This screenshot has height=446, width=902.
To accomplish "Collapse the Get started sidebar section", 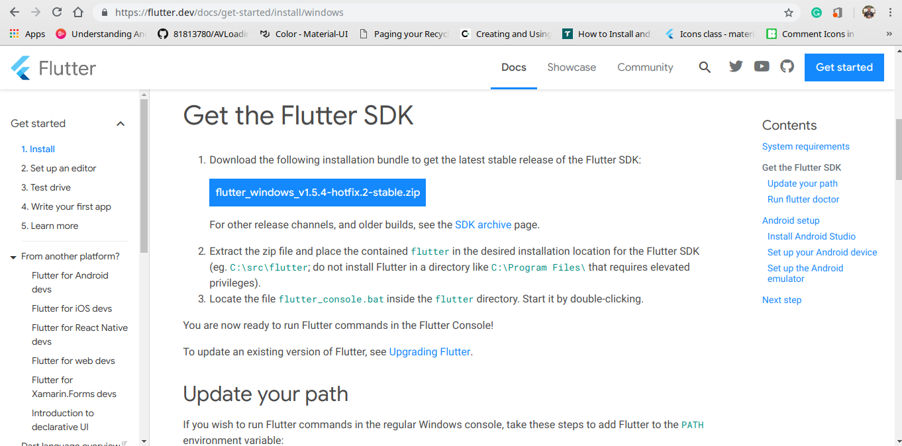I will coord(121,124).
